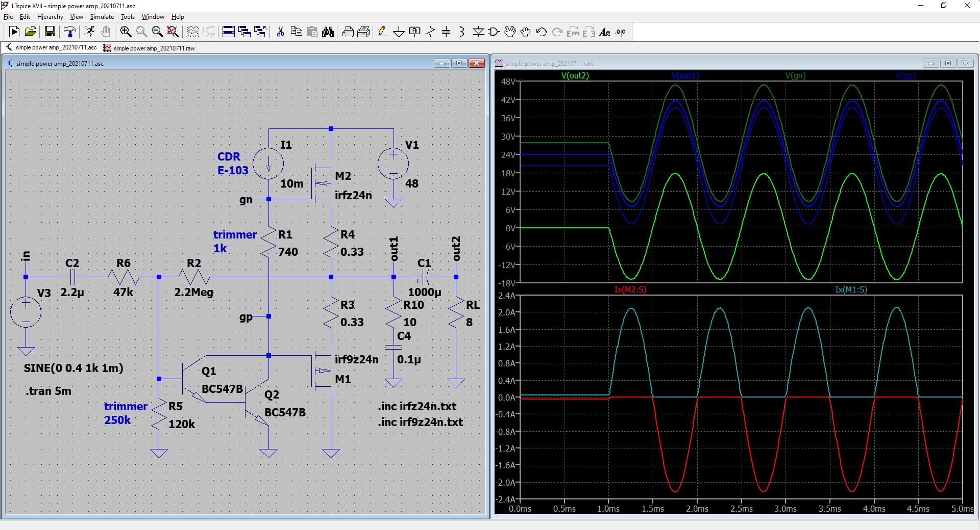
Task: Open the Edit menu
Action: 25,17
